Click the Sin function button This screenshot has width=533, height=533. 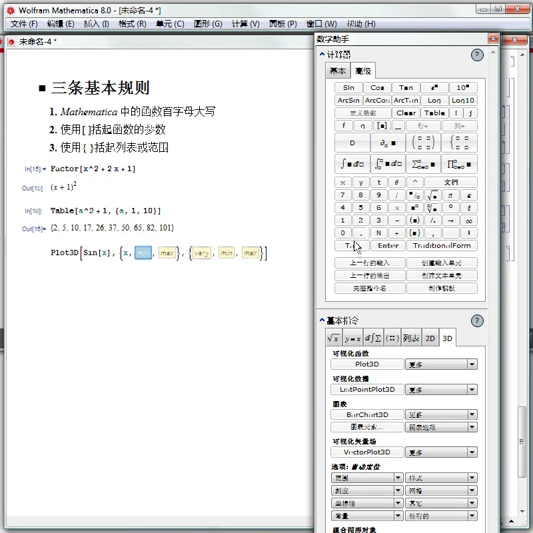pos(348,88)
